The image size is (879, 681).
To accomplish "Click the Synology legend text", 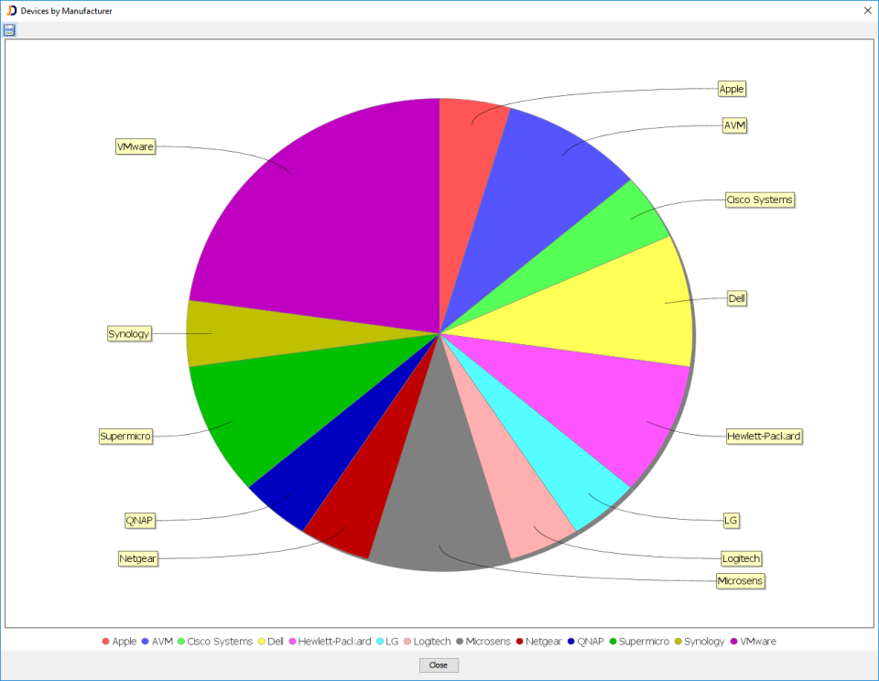I will coord(704,642).
